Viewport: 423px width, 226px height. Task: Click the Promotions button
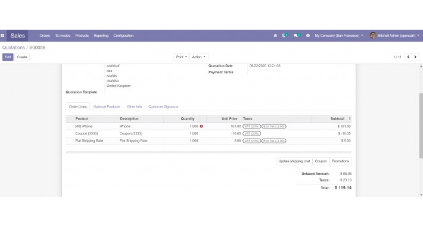340,161
